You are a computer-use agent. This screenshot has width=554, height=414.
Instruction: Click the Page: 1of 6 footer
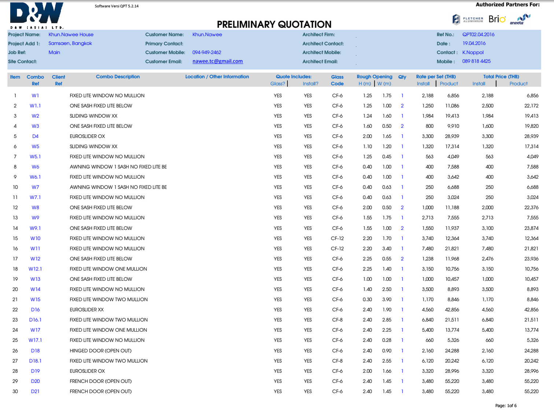(x=506, y=406)
